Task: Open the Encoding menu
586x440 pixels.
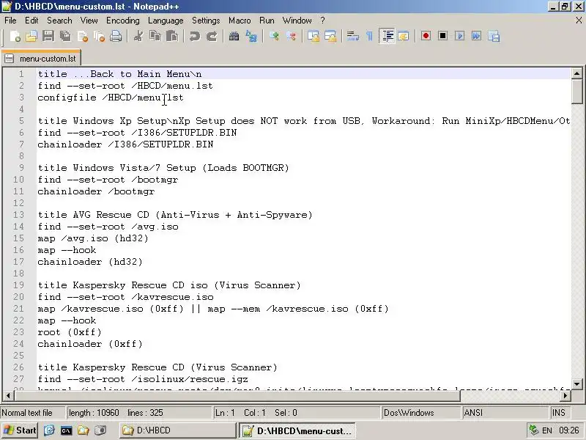Action: tap(123, 21)
